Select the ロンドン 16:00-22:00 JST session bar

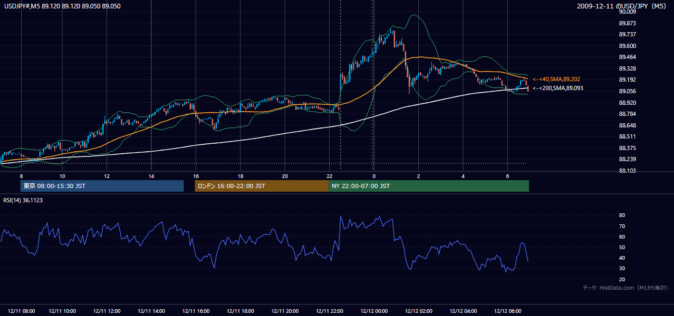pyautogui.click(x=262, y=186)
